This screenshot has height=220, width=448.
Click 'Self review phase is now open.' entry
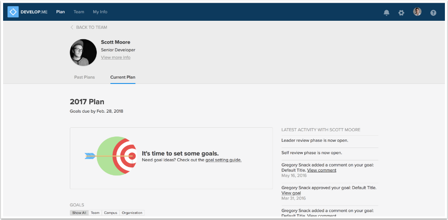pyautogui.click(x=312, y=153)
